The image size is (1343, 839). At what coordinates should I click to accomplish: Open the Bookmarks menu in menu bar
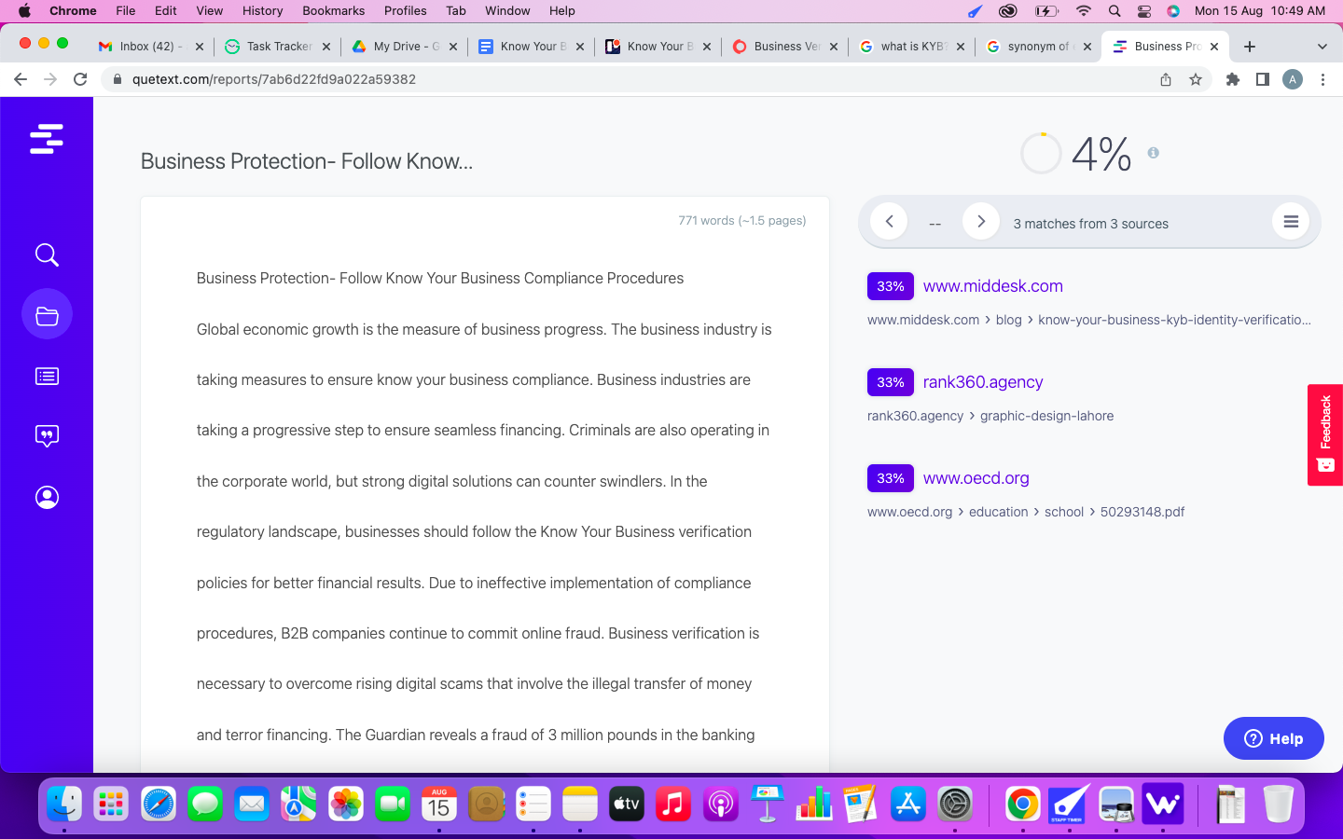tap(333, 10)
